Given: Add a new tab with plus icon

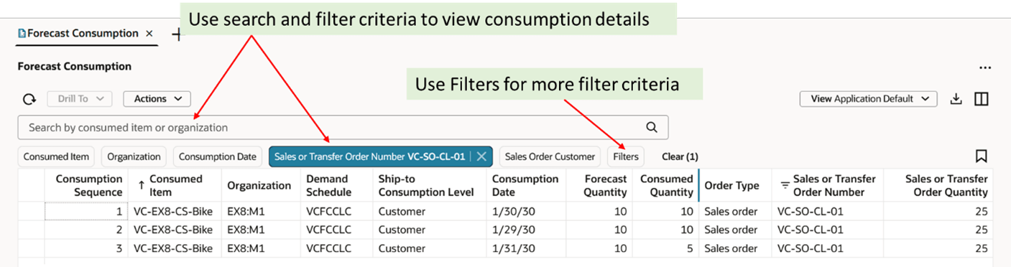Looking at the screenshot, I should point(177,34).
